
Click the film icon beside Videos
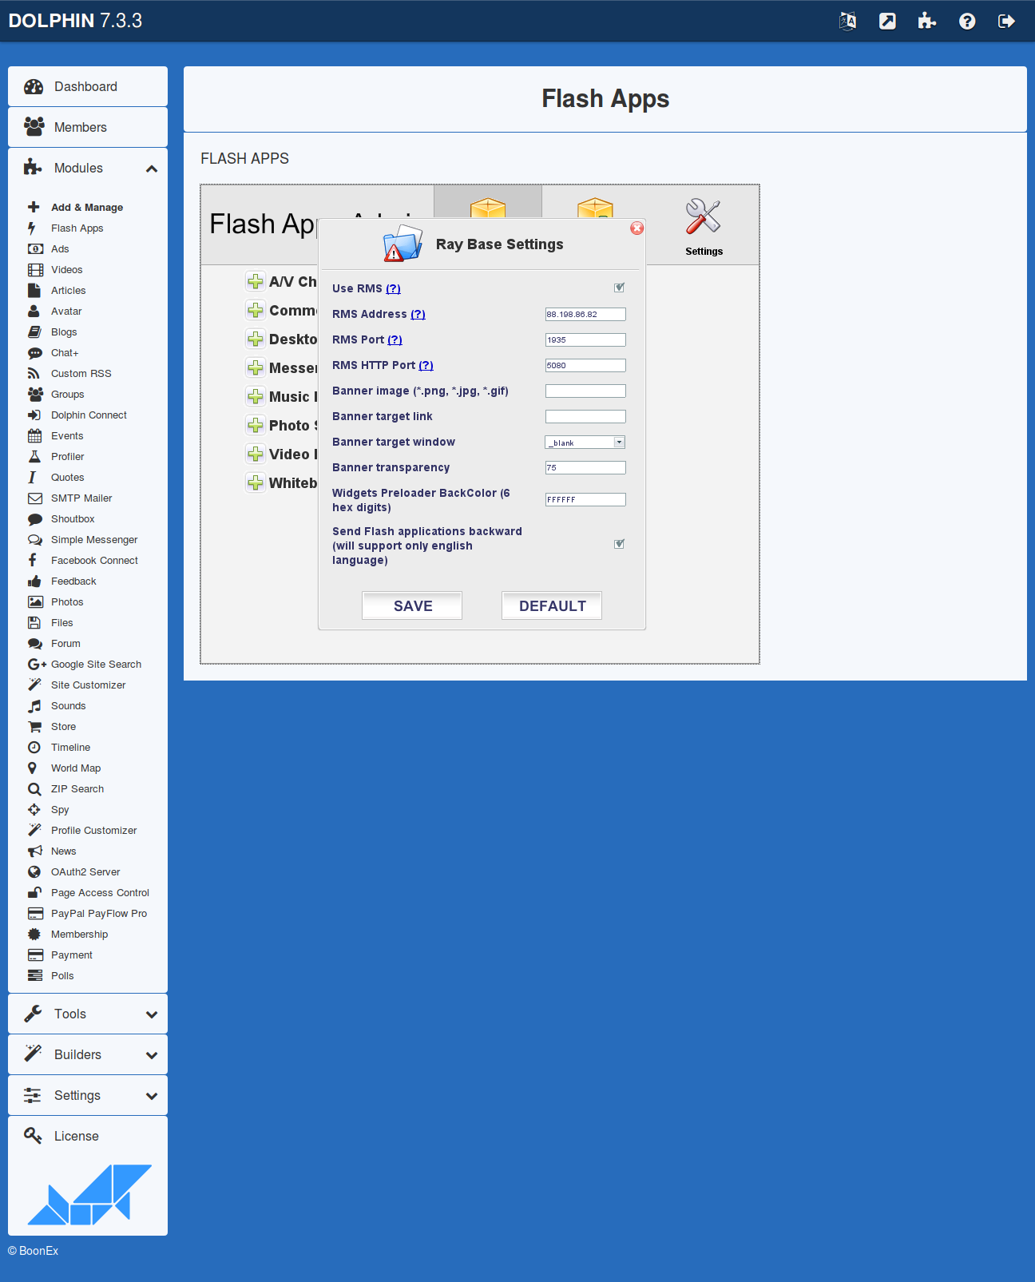[x=35, y=270]
